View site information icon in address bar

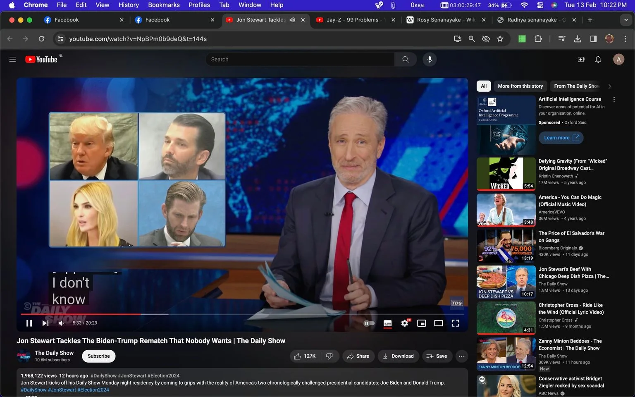pyautogui.click(x=60, y=38)
